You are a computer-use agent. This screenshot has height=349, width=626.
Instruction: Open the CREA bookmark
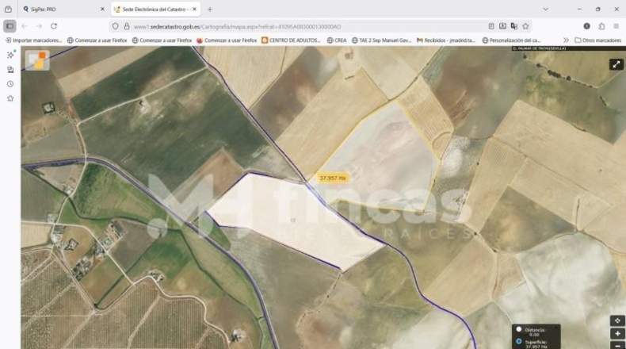tap(337, 40)
